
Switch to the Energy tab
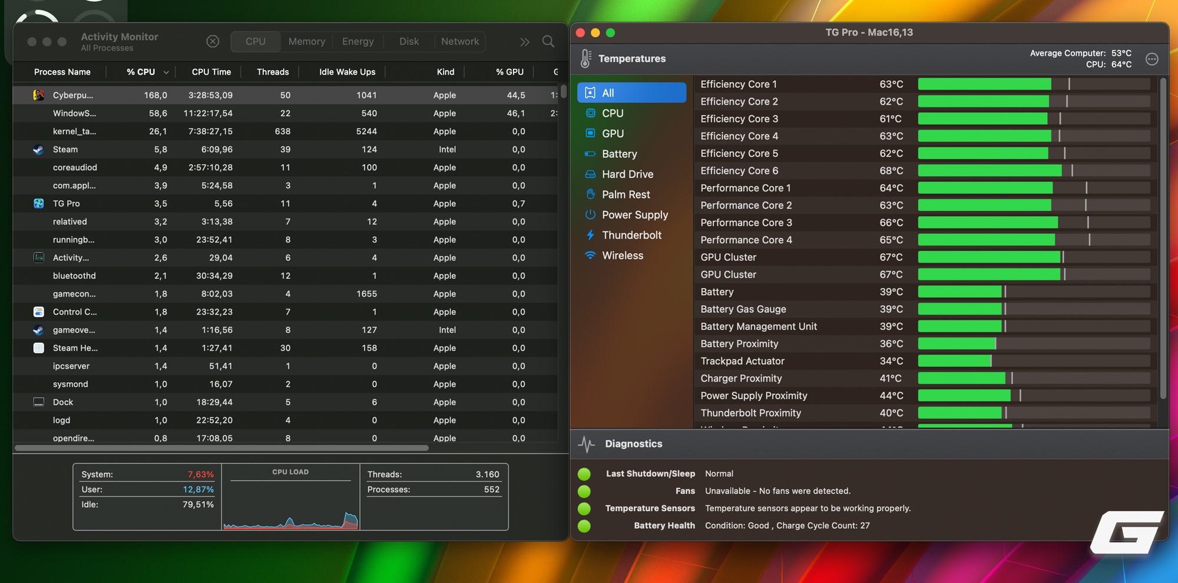click(x=358, y=41)
